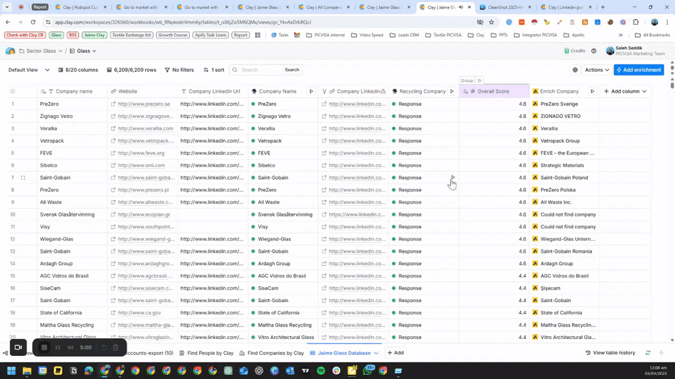Image resolution: width=675 pixels, height=379 pixels.
Task: Add a new table tab with Add
Action: click(396, 353)
